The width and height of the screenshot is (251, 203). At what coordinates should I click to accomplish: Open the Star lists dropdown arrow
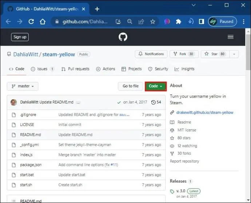coord(234,54)
